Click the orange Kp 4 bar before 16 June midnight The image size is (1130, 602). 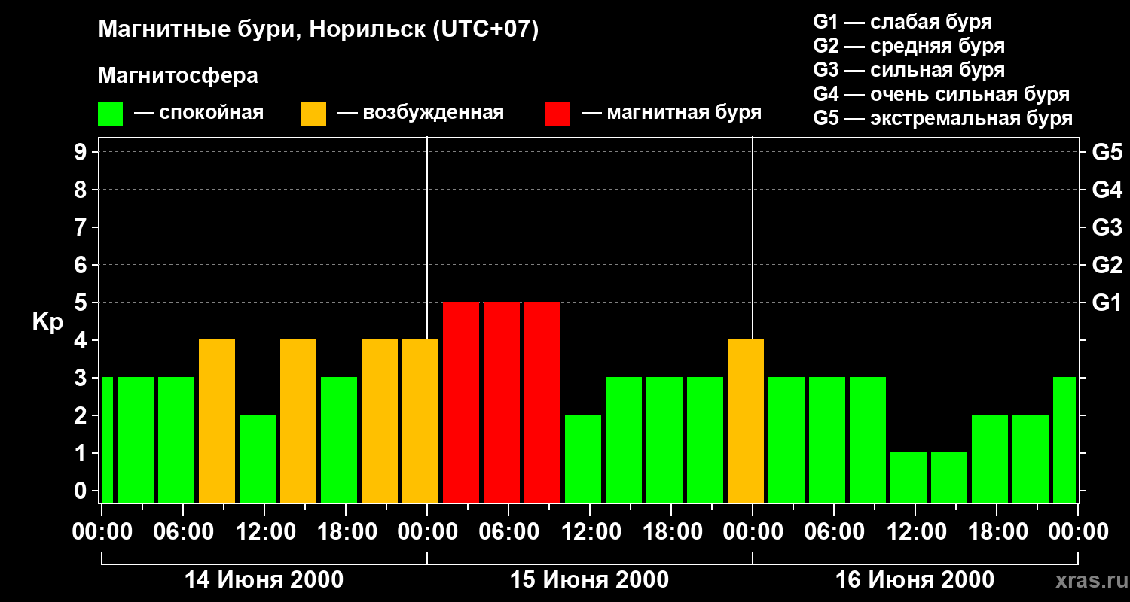[746, 421]
